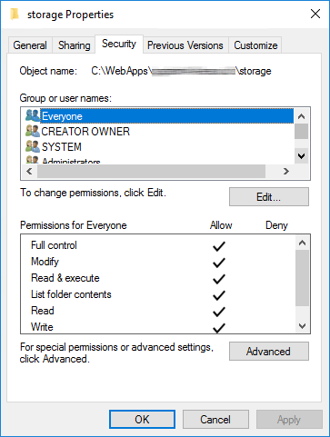Click the user list scroll down arrow
330x437 pixels.
301,156
